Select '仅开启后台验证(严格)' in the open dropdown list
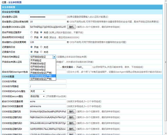This screenshot has width=167, height=135. pyautogui.click(x=43, y=76)
